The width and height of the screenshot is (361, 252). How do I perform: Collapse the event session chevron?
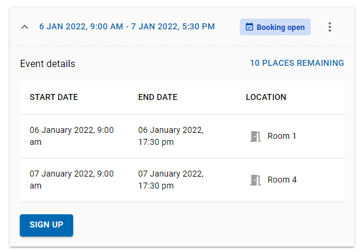(x=25, y=27)
